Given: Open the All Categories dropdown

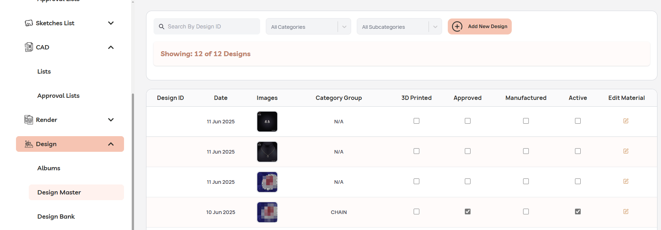Looking at the screenshot, I should click(308, 26).
